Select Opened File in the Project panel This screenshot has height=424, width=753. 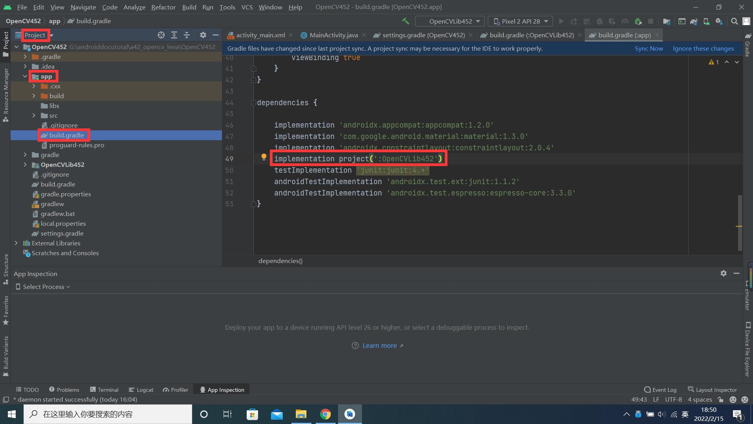pos(161,35)
